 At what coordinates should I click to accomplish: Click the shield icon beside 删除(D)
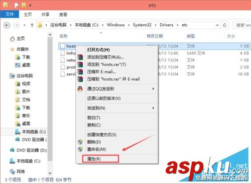click(80, 142)
